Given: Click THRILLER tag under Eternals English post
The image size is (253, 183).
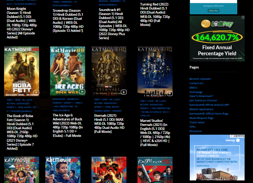Looking at the screenshot, I should pos(145,116).
